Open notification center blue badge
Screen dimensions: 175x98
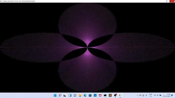[x=172, y=95]
